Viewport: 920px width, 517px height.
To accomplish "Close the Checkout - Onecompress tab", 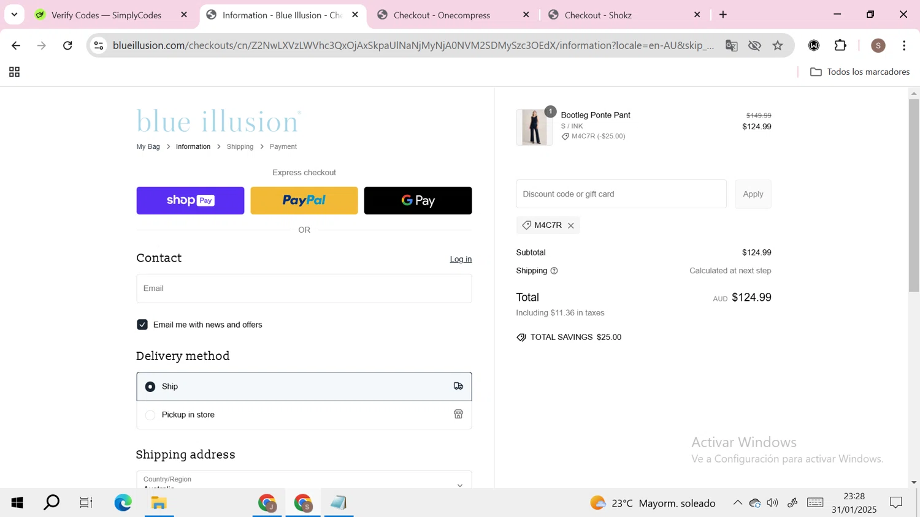I will [x=526, y=15].
